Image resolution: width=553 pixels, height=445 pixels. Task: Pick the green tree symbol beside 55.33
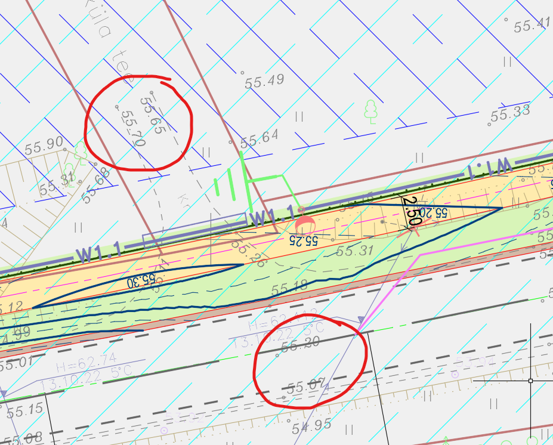click(x=370, y=112)
